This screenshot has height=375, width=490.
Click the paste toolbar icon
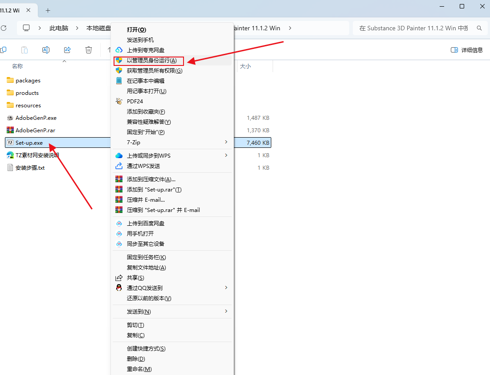tap(24, 50)
